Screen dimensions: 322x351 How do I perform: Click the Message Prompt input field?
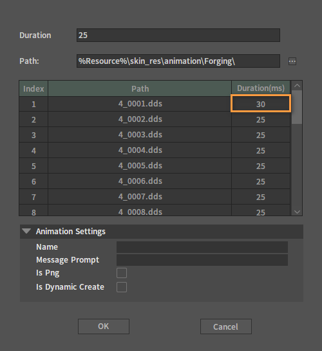point(202,260)
